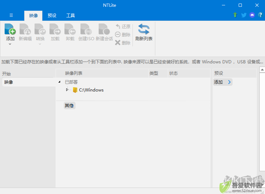Image resolution: width=265 pixels, height=194 pixels.
Task: Expand the C:\Windows tree node
Action: (67, 90)
